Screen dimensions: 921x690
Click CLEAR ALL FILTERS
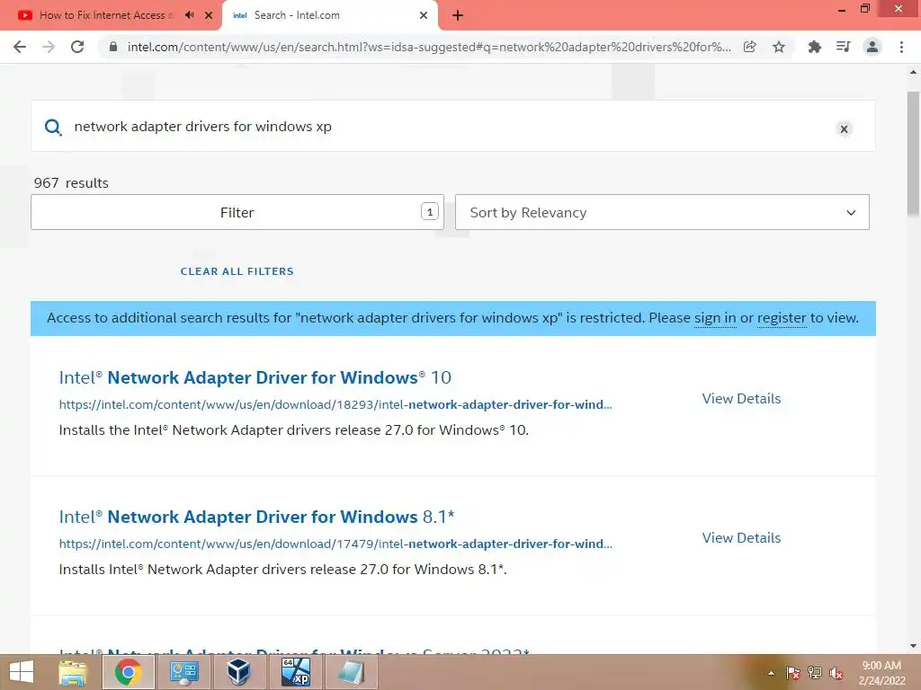click(x=237, y=271)
